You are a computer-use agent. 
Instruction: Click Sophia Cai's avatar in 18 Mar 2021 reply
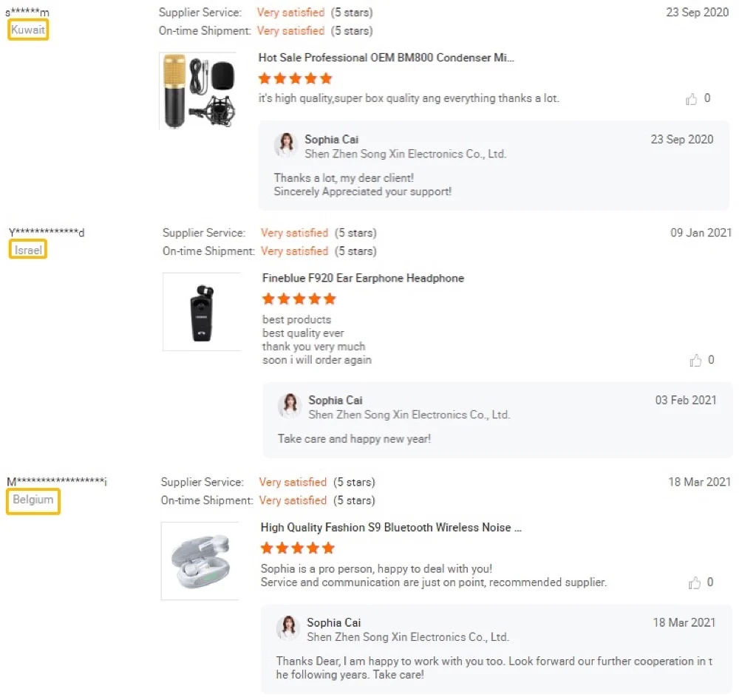288,629
